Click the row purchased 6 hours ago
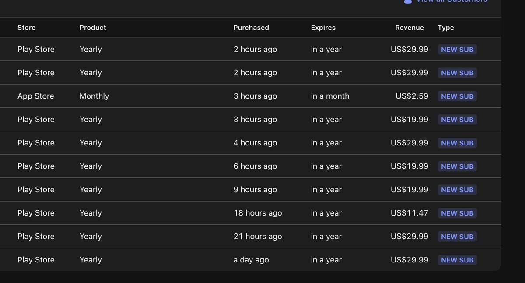This screenshot has height=283, width=525. point(250,166)
